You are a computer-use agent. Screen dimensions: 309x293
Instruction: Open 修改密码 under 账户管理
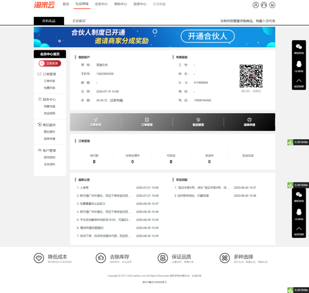point(49,157)
